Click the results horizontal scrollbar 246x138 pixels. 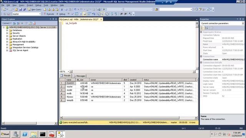coord(121,118)
